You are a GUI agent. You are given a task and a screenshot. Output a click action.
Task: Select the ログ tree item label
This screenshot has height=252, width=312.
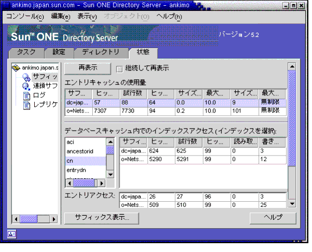click(x=39, y=95)
